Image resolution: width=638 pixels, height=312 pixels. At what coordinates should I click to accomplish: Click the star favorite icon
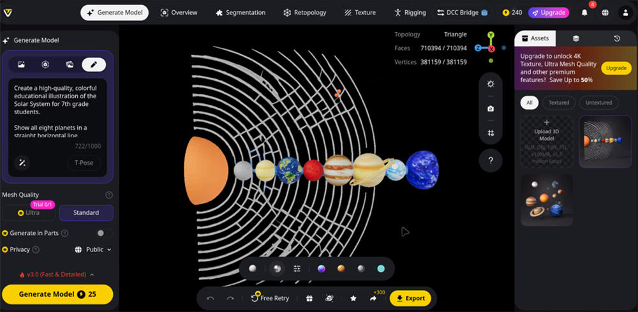353,298
